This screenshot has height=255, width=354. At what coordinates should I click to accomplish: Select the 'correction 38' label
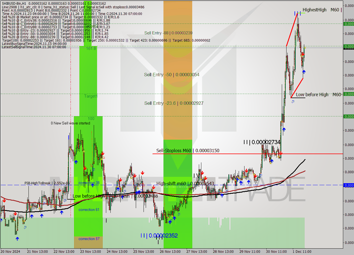click(89, 183)
